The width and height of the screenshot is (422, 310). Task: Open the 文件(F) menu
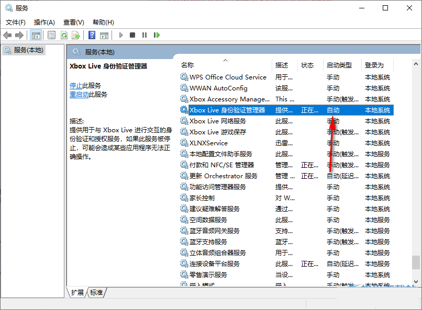16,22
